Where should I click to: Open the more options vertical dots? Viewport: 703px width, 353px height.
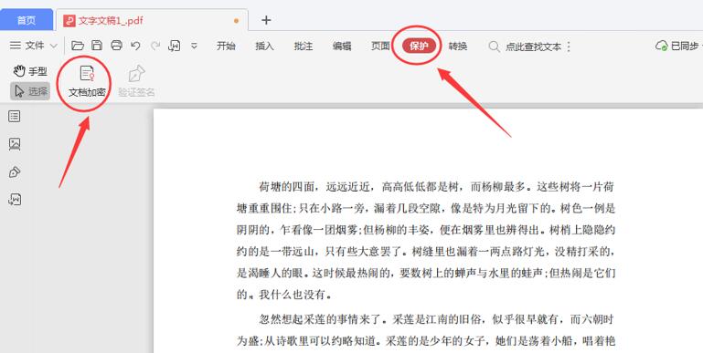(x=569, y=47)
